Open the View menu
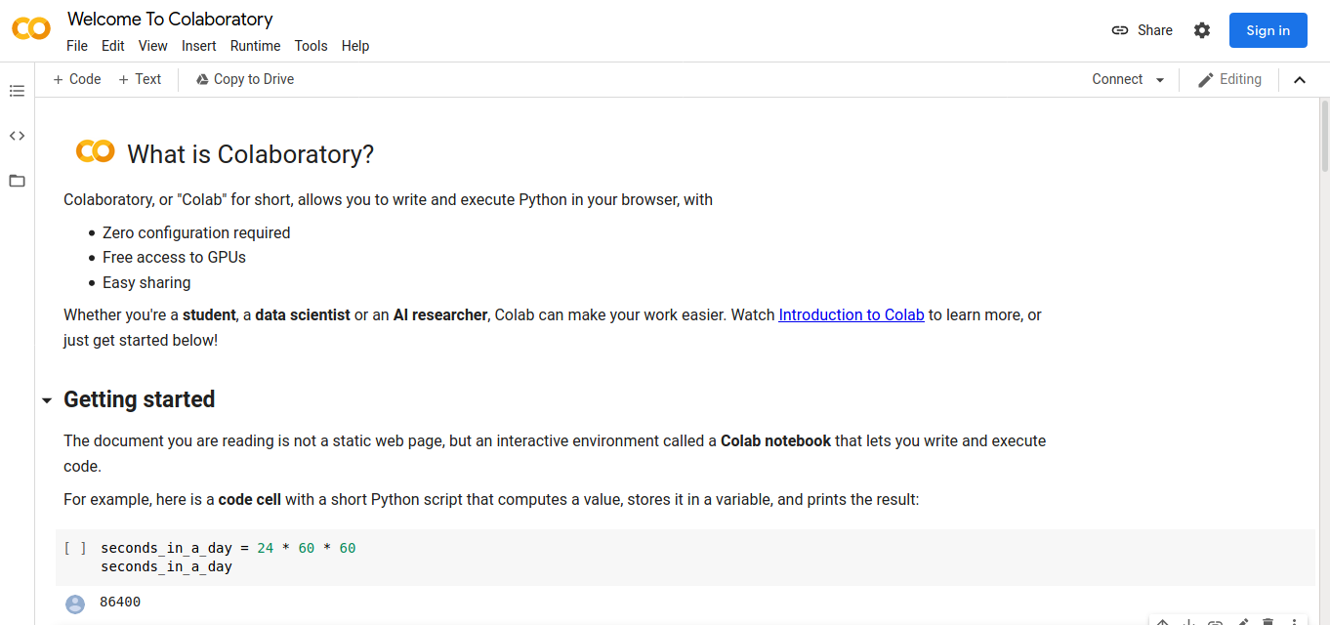Image resolution: width=1330 pixels, height=625 pixels. click(153, 46)
